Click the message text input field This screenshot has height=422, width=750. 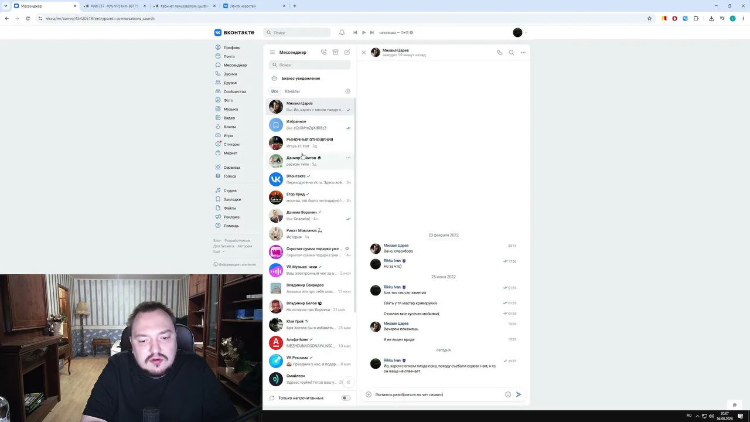[438, 394]
